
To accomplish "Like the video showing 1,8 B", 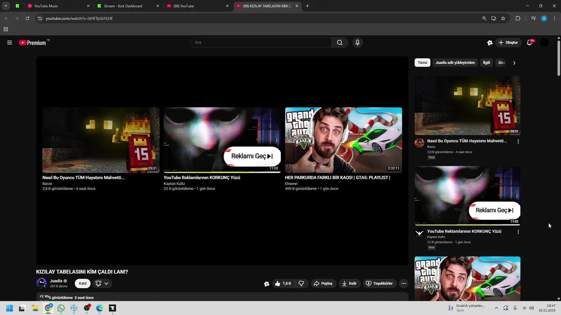I will point(283,283).
